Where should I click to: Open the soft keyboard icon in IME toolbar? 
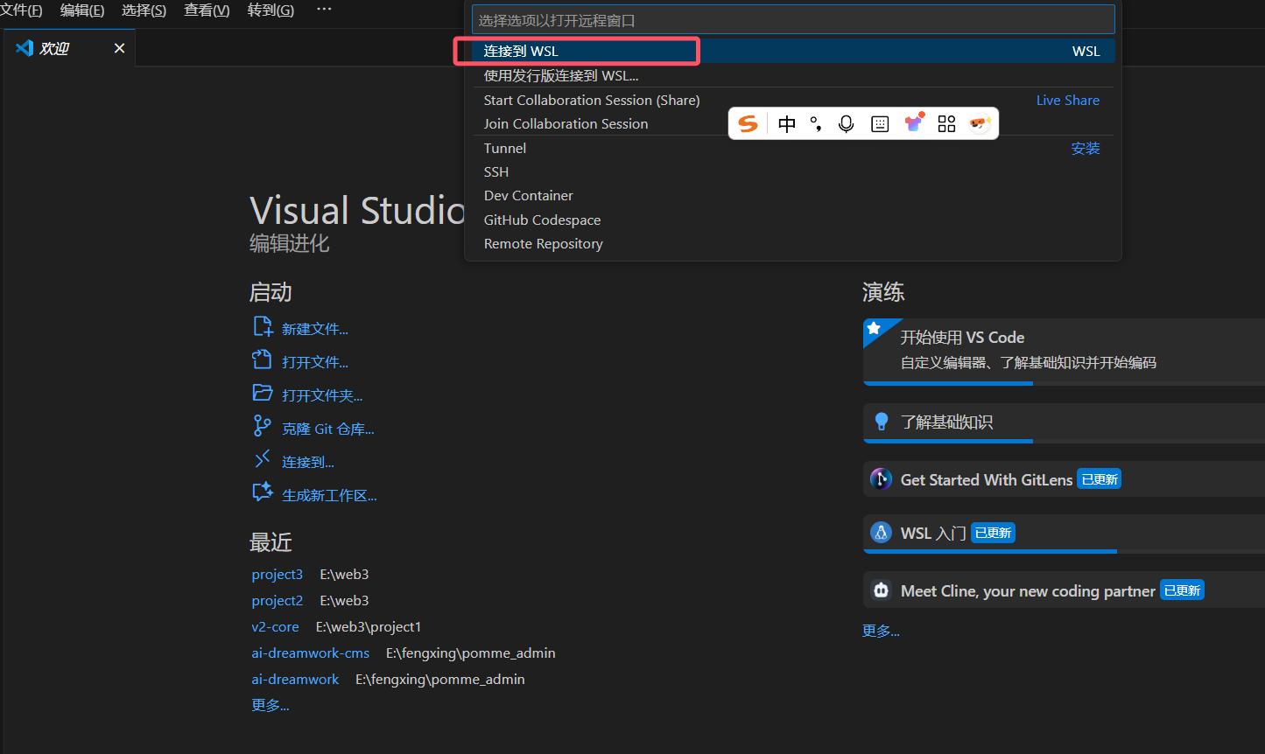pyautogui.click(x=880, y=124)
